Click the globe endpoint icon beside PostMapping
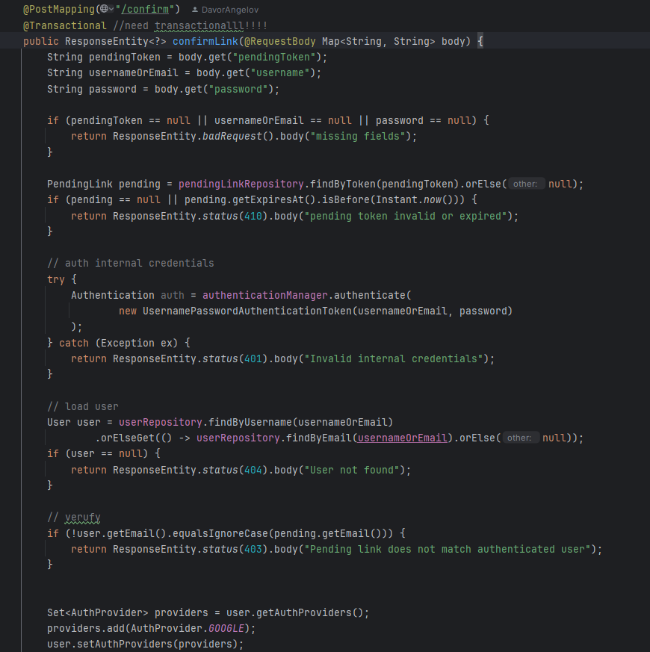Image resolution: width=650 pixels, height=652 pixels. [x=104, y=9]
